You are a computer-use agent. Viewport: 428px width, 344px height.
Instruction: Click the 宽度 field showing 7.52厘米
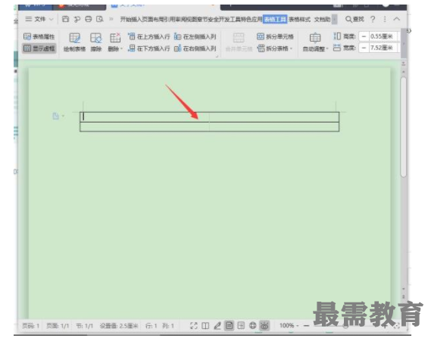[383, 48]
